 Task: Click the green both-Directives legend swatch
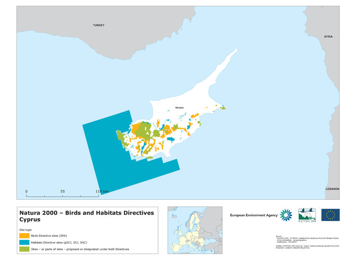point(22,250)
